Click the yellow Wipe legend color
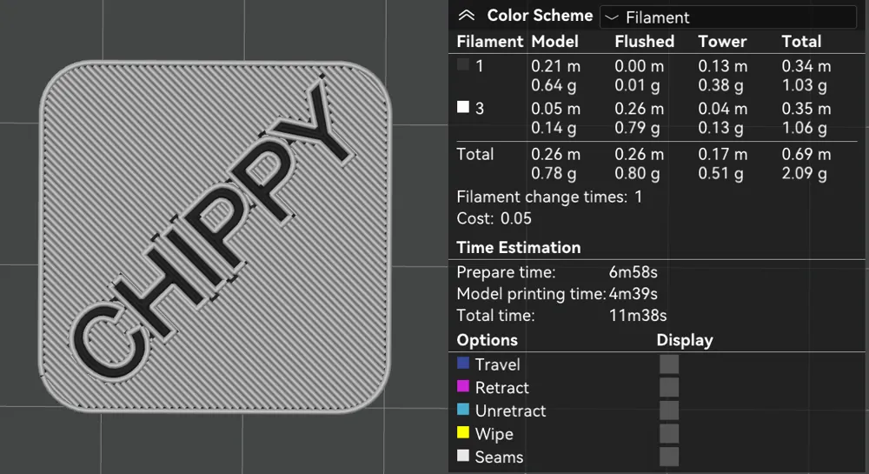Screen dimensions: 869x474 (x=463, y=432)
